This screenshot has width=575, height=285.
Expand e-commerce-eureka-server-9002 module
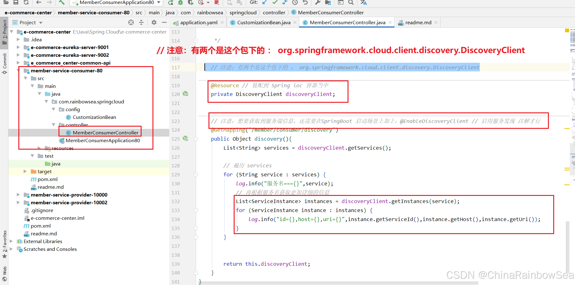18,55
